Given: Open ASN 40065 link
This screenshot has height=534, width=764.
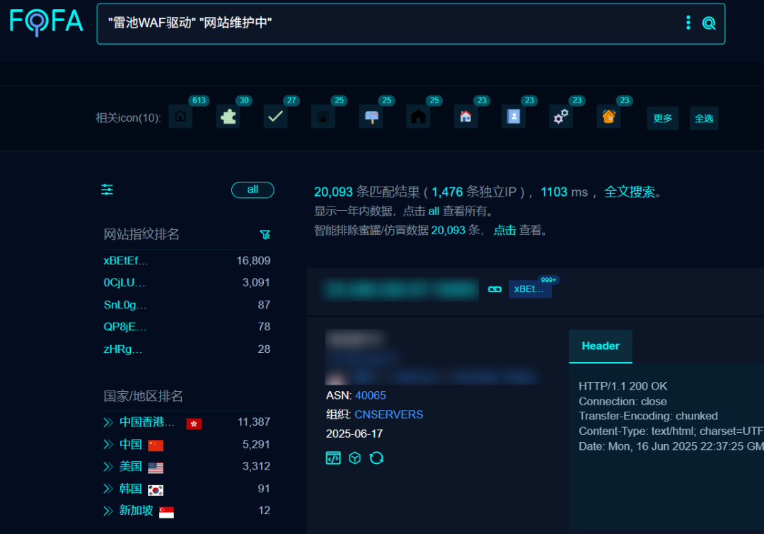Looking at the screenshot, I should [x=370, y=395].
